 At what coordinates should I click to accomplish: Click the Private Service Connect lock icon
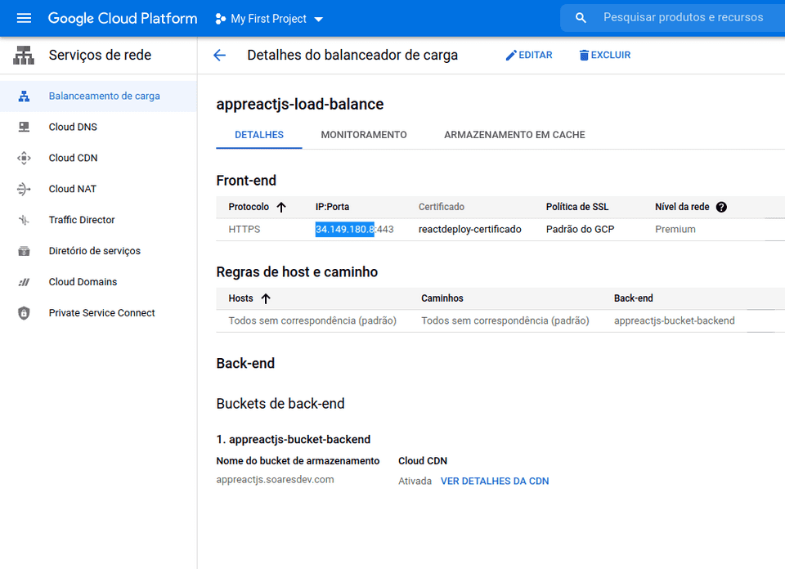point(24,313)
